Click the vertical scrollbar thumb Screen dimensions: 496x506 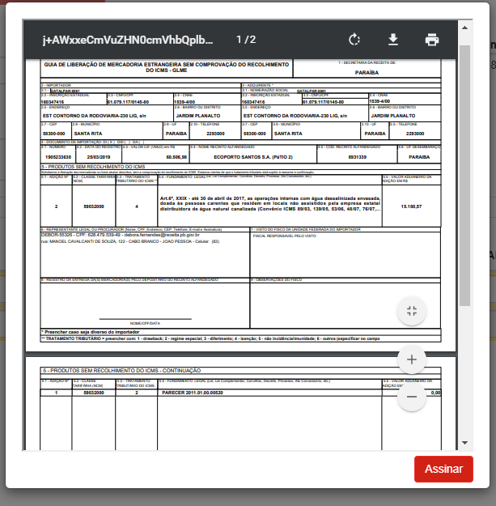tap(464, 176)
